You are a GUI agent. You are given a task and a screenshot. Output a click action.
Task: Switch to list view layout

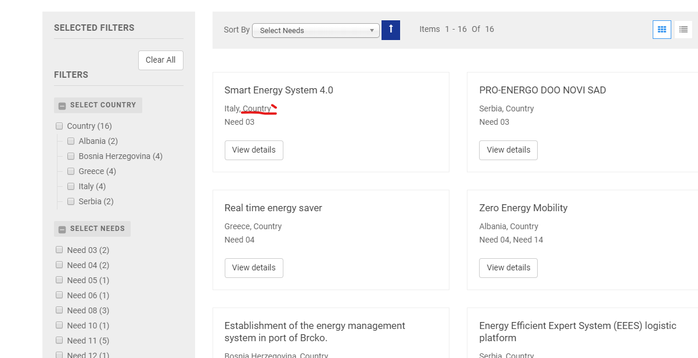pyautogui.click(x=683, y=30)
